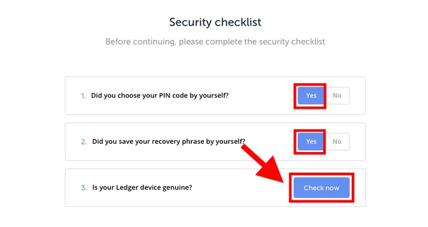
Task: Click the 'Before continuing' subtitle text
Action: tap(215, 42)
